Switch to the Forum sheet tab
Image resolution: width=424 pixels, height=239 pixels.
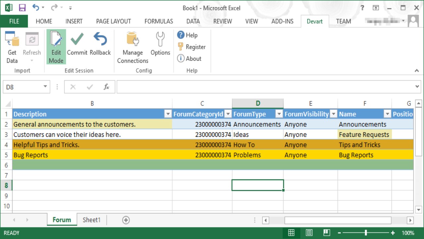point(62,220)
